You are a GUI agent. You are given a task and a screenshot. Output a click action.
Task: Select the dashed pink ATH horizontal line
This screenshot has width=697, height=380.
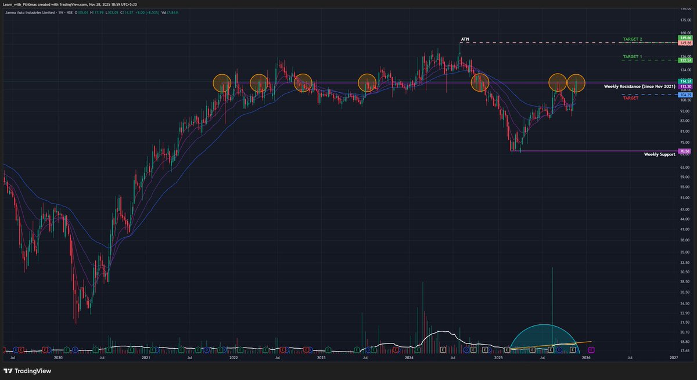tap(569, 43)
